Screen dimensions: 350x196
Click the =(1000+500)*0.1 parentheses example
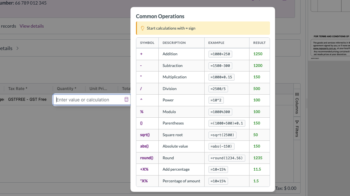tap(227, 123)
